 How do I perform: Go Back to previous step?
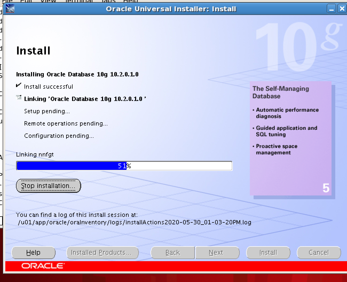tap(173, 253)
